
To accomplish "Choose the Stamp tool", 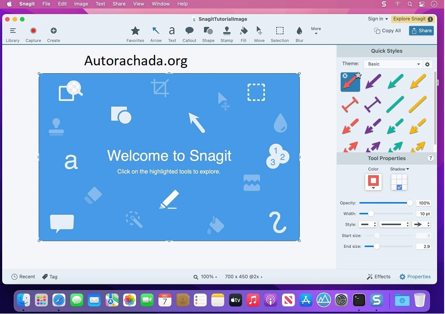I will coord(227,34).
